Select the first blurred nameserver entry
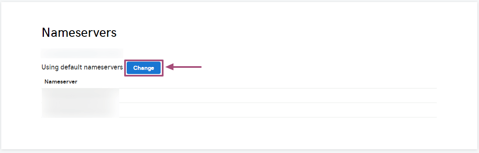479x153 pixels. coord(80,96)
